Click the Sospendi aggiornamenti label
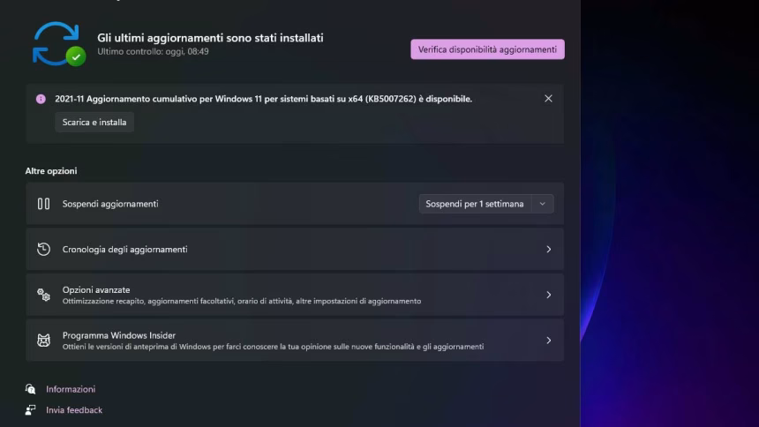The height and width of the screenshot is (427, 759). click(110, 204)
